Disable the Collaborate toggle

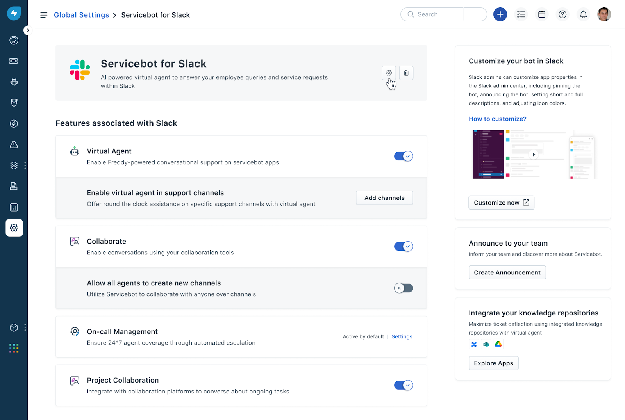404,246
